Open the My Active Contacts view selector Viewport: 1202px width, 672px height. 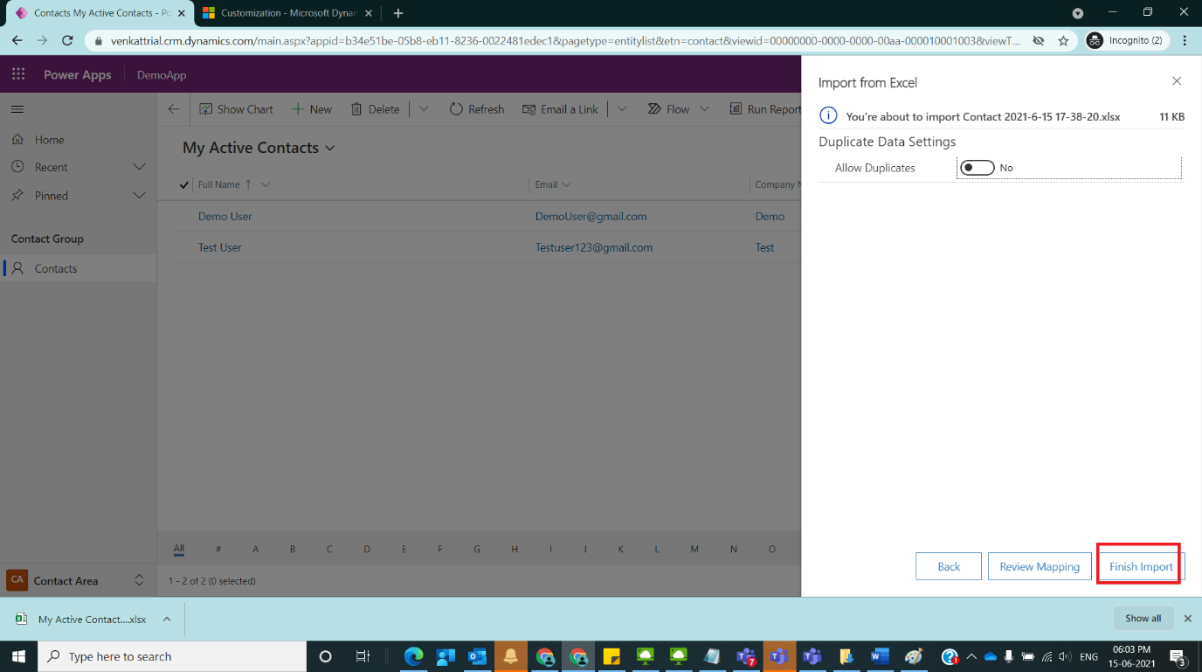(330, 148)
